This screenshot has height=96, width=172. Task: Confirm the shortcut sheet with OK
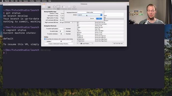[x=99, y=18]
